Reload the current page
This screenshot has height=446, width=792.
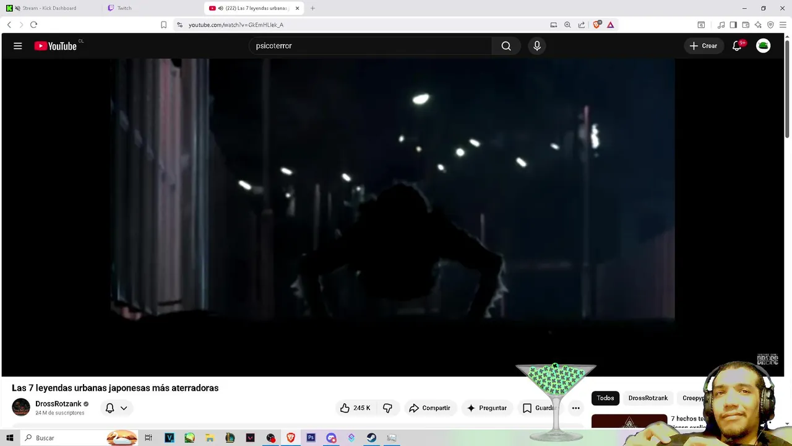[x=33, y=25]
